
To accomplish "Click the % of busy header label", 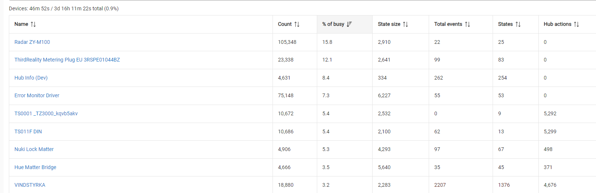I will click(x=333, y=24).
